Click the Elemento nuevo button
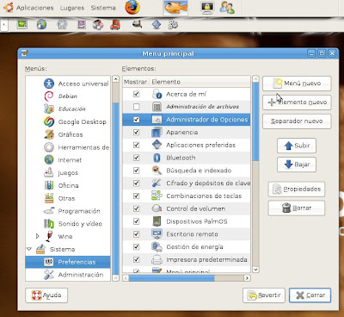 pyautogui.click(x=297, y=103)
